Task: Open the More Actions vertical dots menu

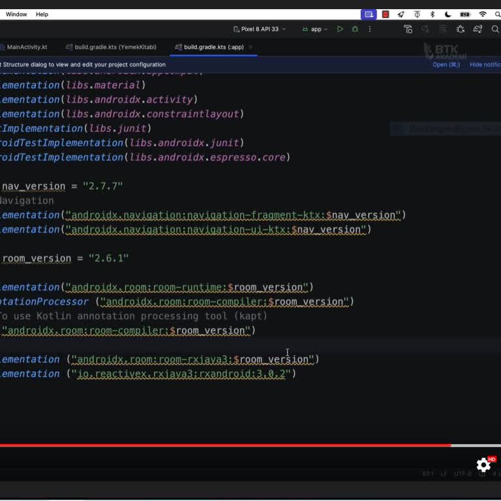Action: (370, 29)
